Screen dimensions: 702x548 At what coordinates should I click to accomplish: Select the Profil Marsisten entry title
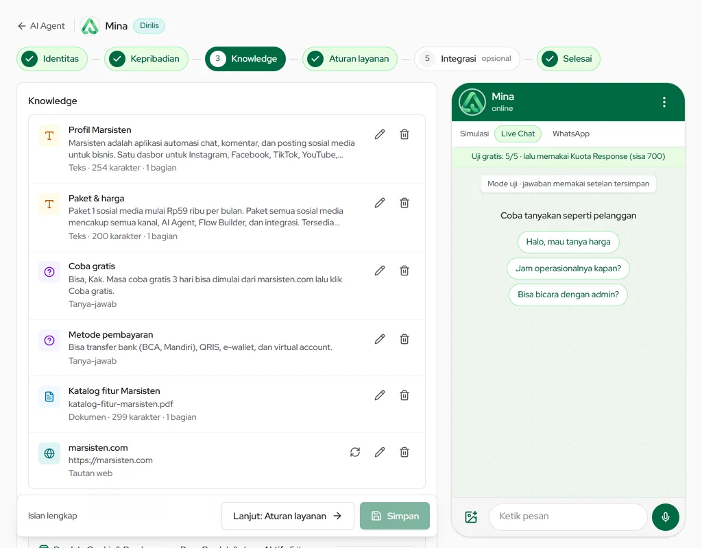pos(100,129)
